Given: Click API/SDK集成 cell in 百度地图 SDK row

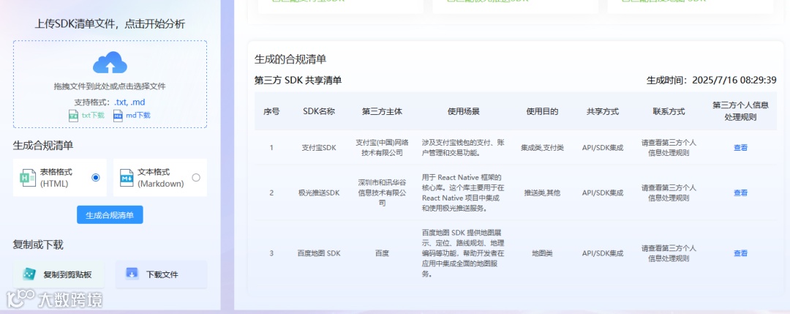Looking at the screenshot, I should (x=603, y=253).
